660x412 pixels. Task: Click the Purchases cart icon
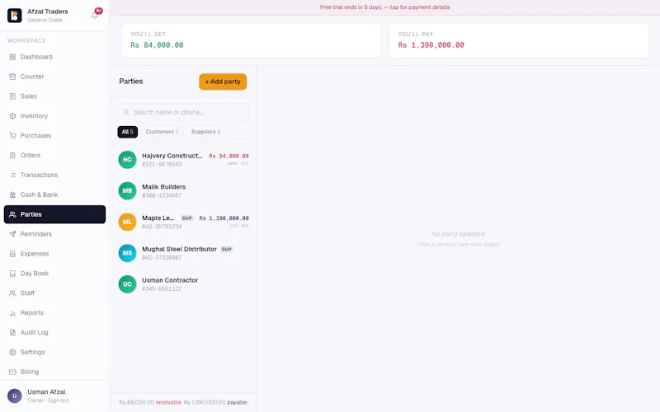12,135
